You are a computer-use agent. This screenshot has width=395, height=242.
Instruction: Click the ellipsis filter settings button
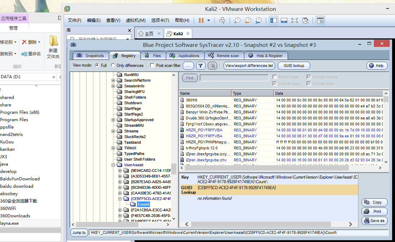click(x=188, y=66)
